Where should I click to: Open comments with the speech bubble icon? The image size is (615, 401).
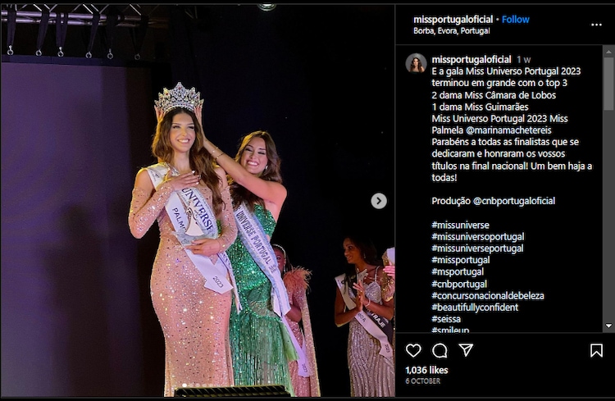440,350
